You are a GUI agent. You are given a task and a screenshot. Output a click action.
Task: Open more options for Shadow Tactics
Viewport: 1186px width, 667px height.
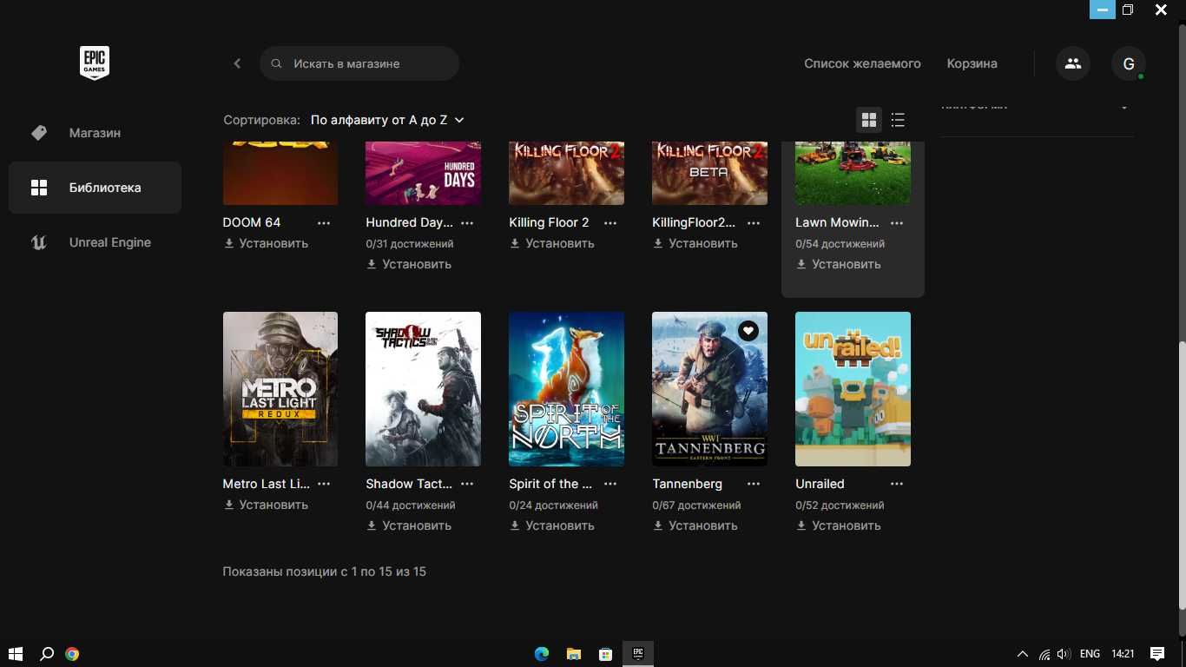(467, 484)
